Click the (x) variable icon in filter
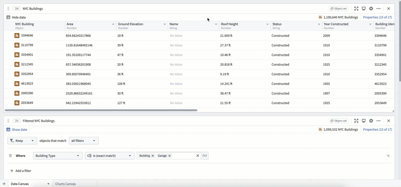Viewport: 401px width, 187px height. pos(205,156)
